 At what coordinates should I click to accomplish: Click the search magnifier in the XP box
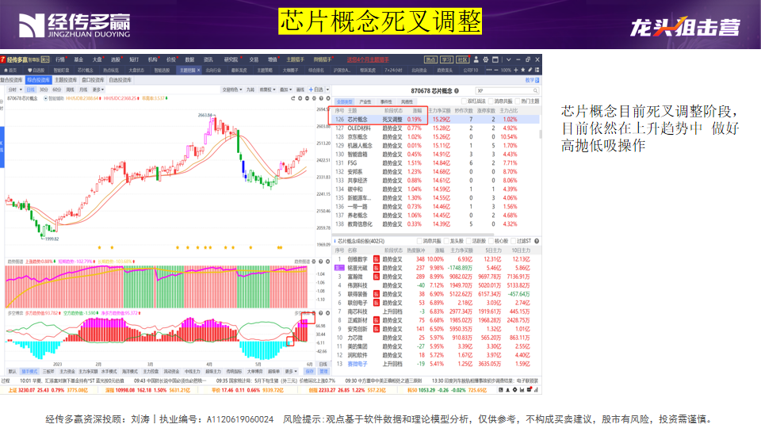tap(535, 90)
